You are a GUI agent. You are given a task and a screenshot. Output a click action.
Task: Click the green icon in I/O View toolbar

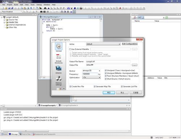[x=167, y=18]
